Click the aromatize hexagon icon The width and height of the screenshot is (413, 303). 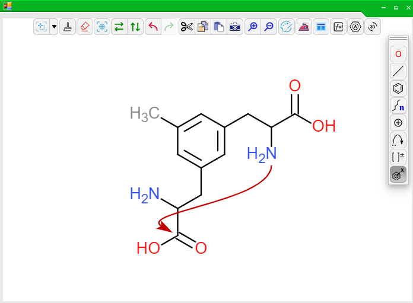(355, 27)
